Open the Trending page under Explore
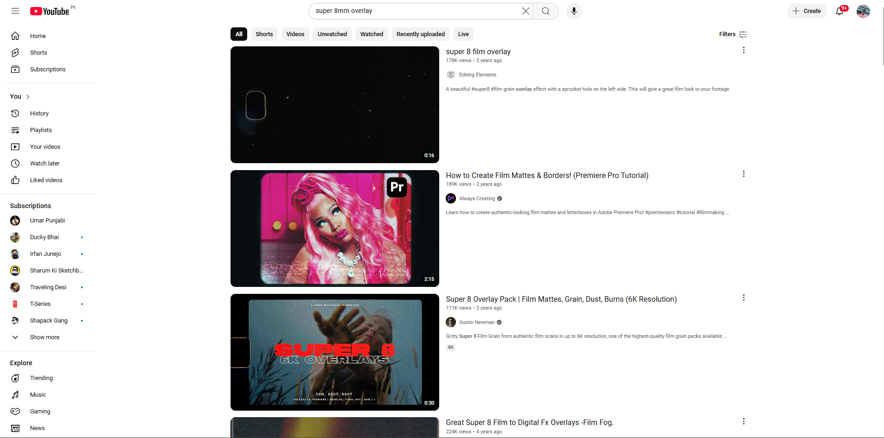Screen dimensions: 884x438 coord(41,378)
